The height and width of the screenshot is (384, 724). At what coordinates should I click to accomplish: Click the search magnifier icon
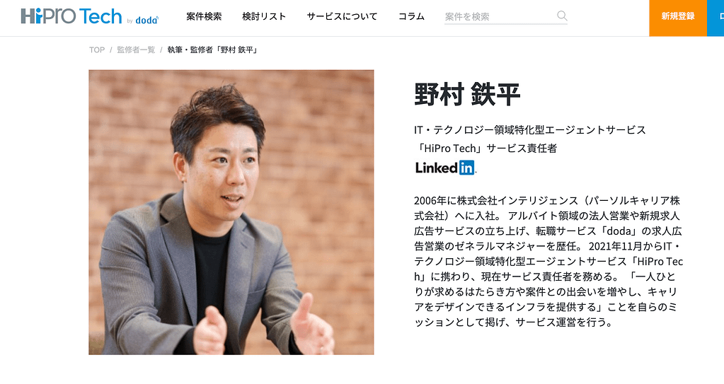click(x=561, y=16)
